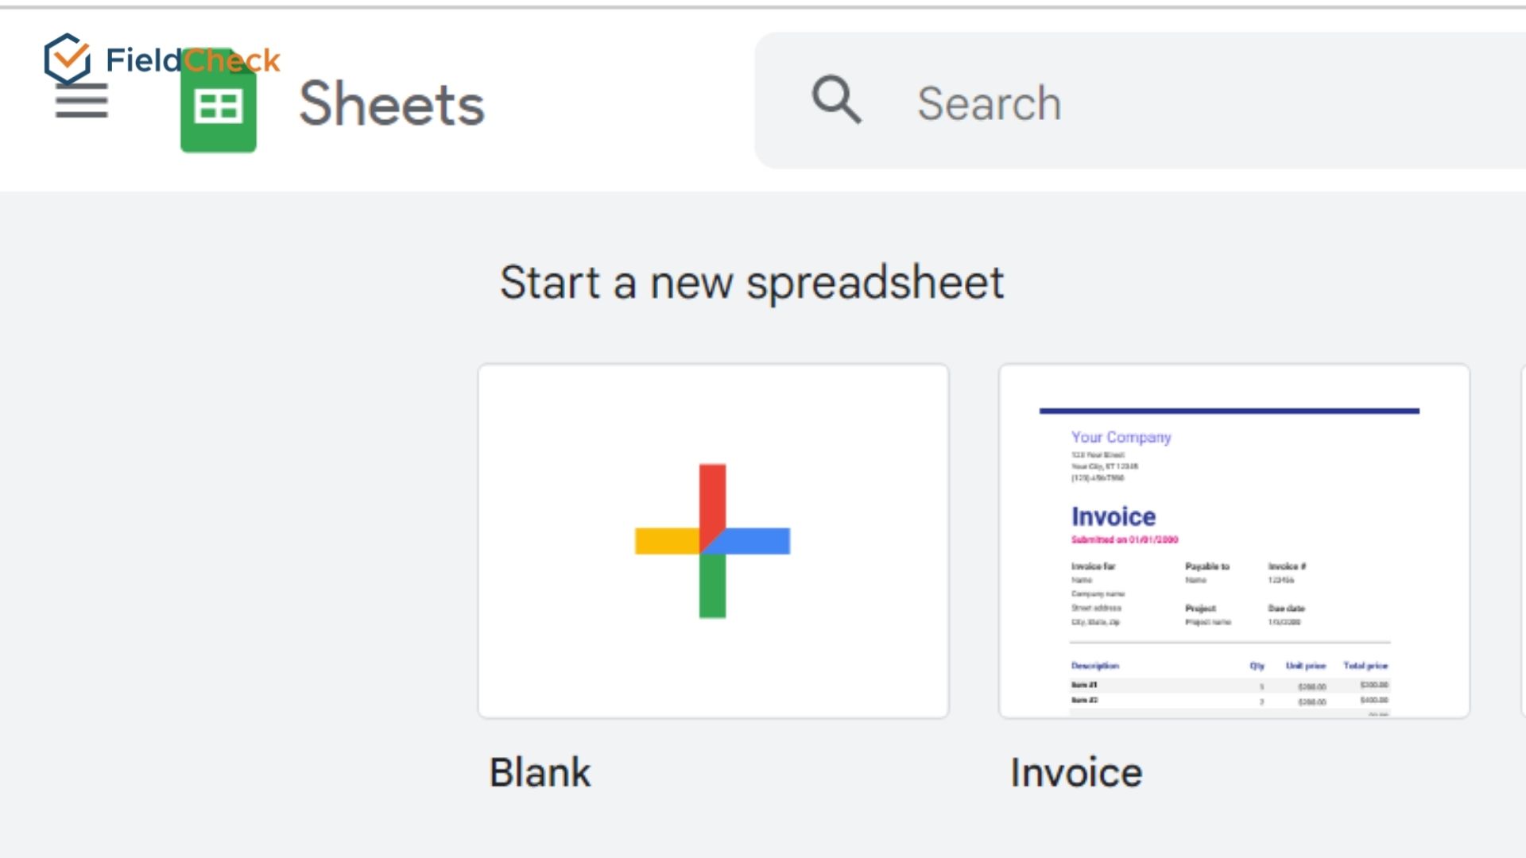Open the Invoice template thumbnail
The width and height of the screenshot is (1526, 858).
(1234, 541)
